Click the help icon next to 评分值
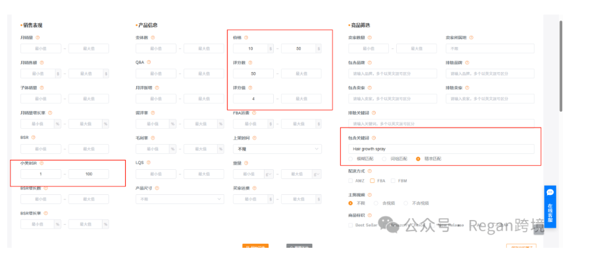Image resolution: width=592 pixels, height=259 pixels. [x=250, y=87]
